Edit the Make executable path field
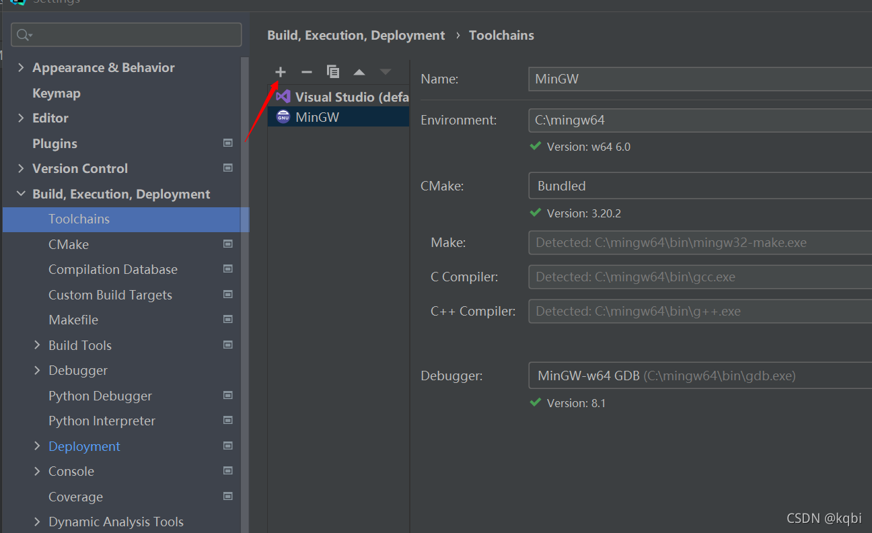Screen dimensions: 872x533 pos(700,242)
